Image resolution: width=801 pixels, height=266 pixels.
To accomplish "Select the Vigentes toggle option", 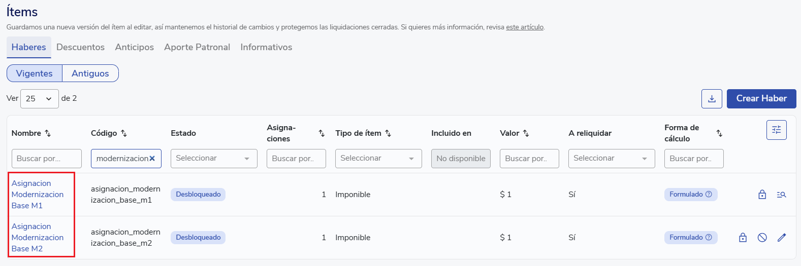I will point(35,73).
